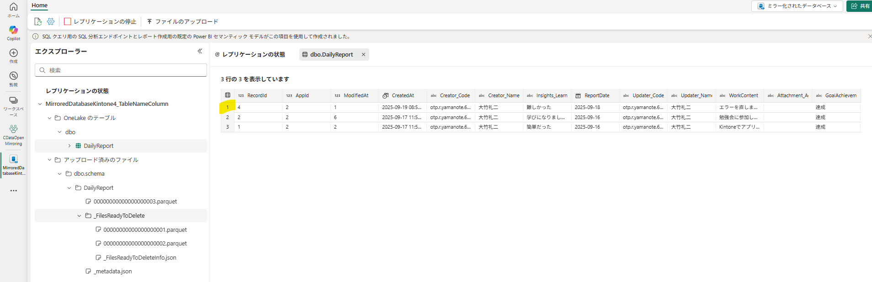Dismiss the SQL endpoint notification bar
Viewport: 872px width, 282px height.
tap(869, 37)
